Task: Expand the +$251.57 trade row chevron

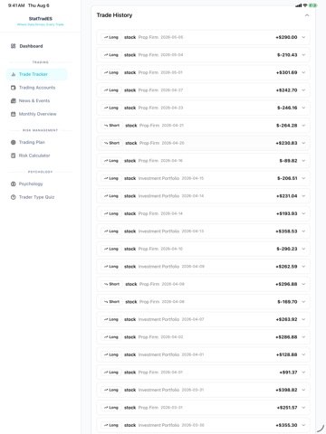Action: (x=303, y=408)
